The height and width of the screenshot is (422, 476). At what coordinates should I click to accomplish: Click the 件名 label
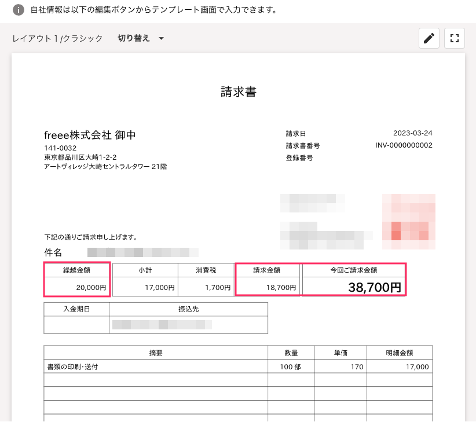pyautogui.click(x=53, y=252)
